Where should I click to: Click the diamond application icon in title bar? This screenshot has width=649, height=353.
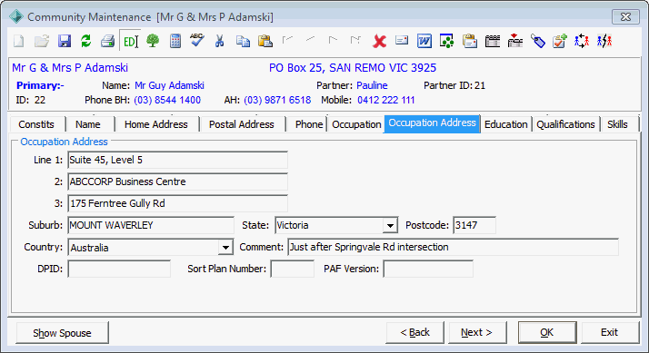(16, 17)
